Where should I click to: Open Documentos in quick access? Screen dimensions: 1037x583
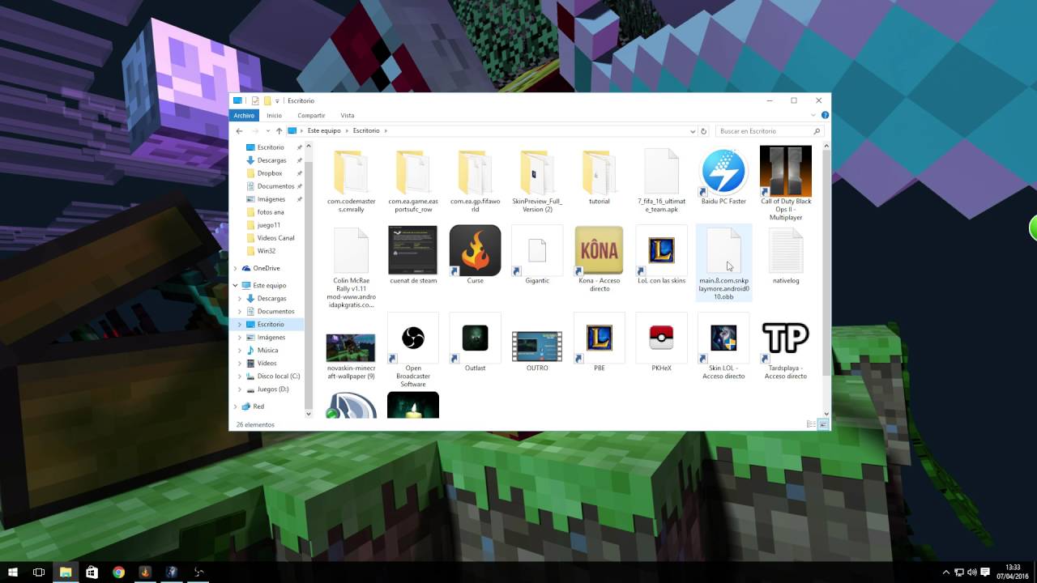pos(275,186)
